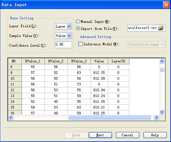Select the Manual Input radio button

point(78,22)
